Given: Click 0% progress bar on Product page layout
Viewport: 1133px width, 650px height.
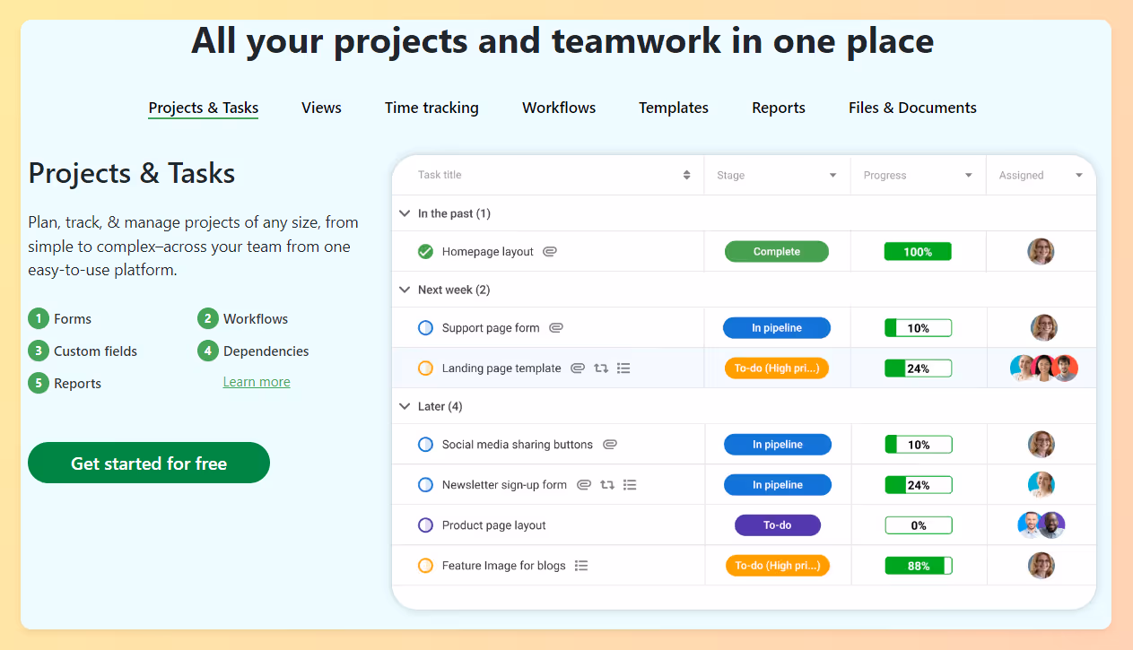Looking at the screenshot, I should [919, 525].
